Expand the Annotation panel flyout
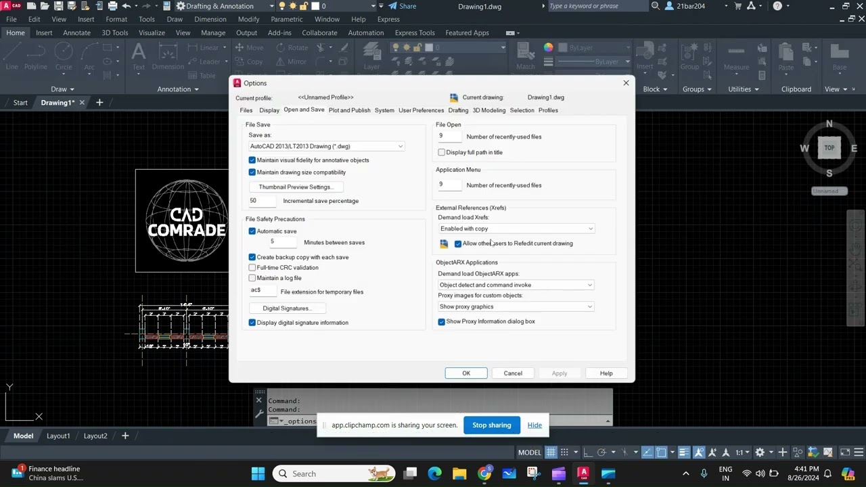Screen dimensions: 866x487 tap(178, 89)
